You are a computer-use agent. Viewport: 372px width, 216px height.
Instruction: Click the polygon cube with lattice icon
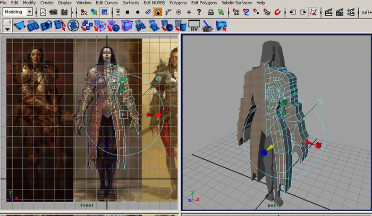click(100, 25)
